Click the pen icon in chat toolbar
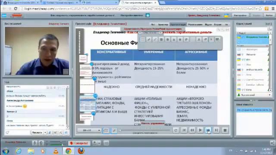Viewport: 276px width, 155px height. tap(50, 133)
